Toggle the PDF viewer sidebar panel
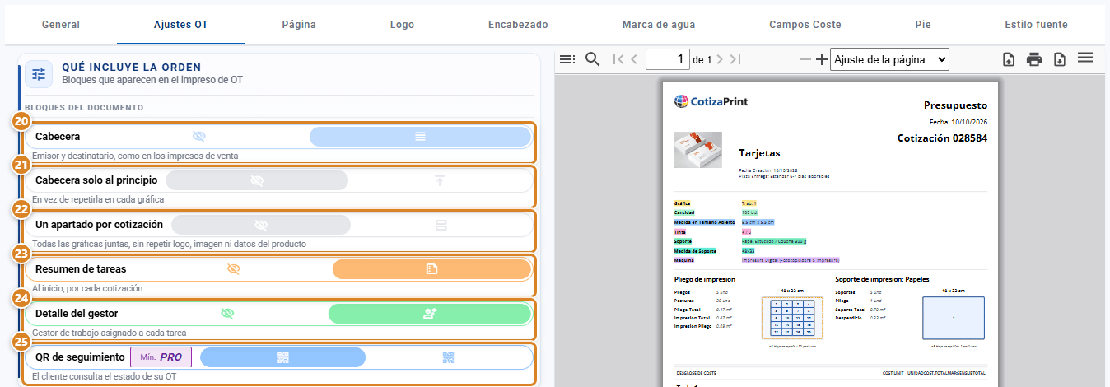This screenshot has height=387, width=1110. click(567, 59)
